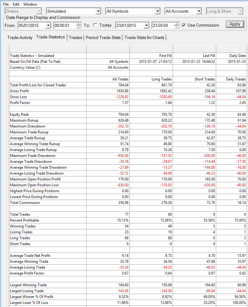Open the From date 05/01/2015 picker

48,25
